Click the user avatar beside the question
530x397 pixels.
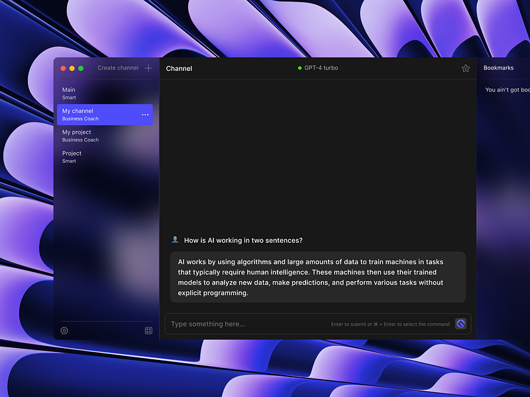point(175,240)
